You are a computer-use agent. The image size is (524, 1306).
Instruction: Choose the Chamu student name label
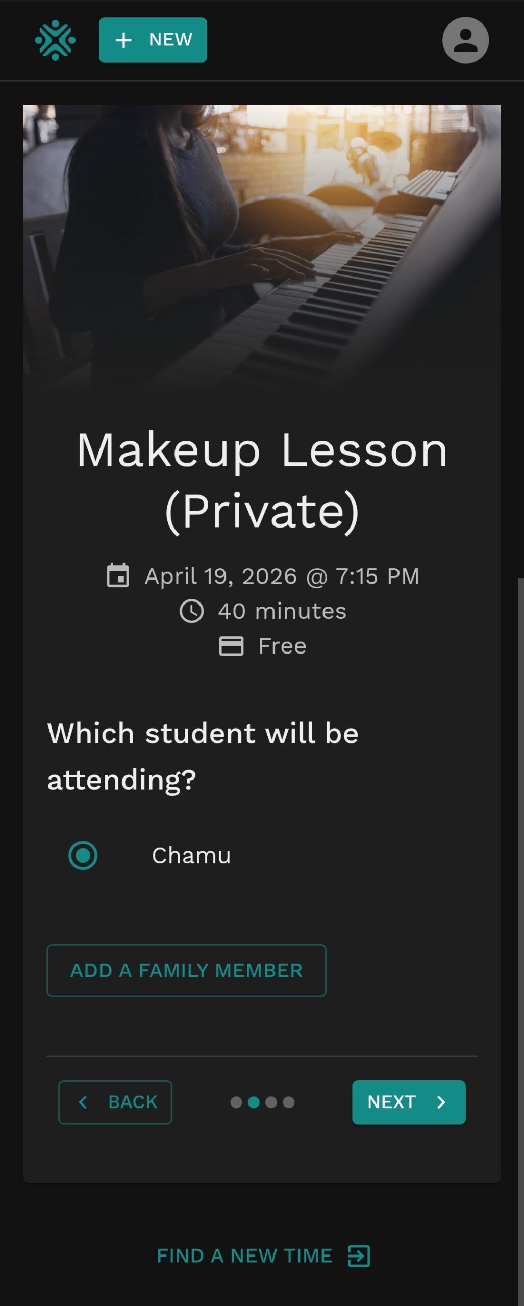(191, 856)
